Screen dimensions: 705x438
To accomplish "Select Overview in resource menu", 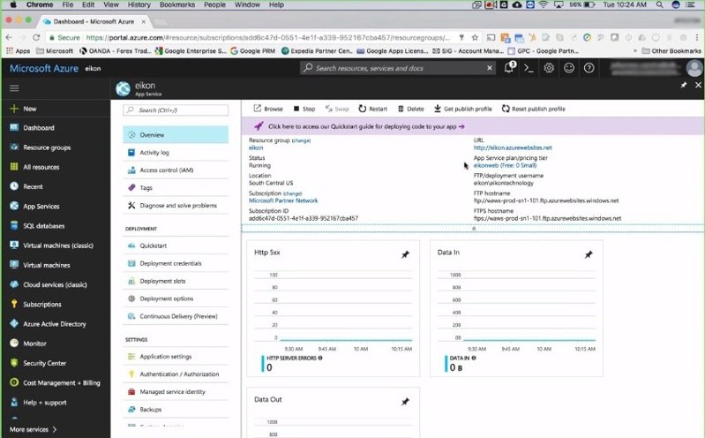I will coord(176,134).
